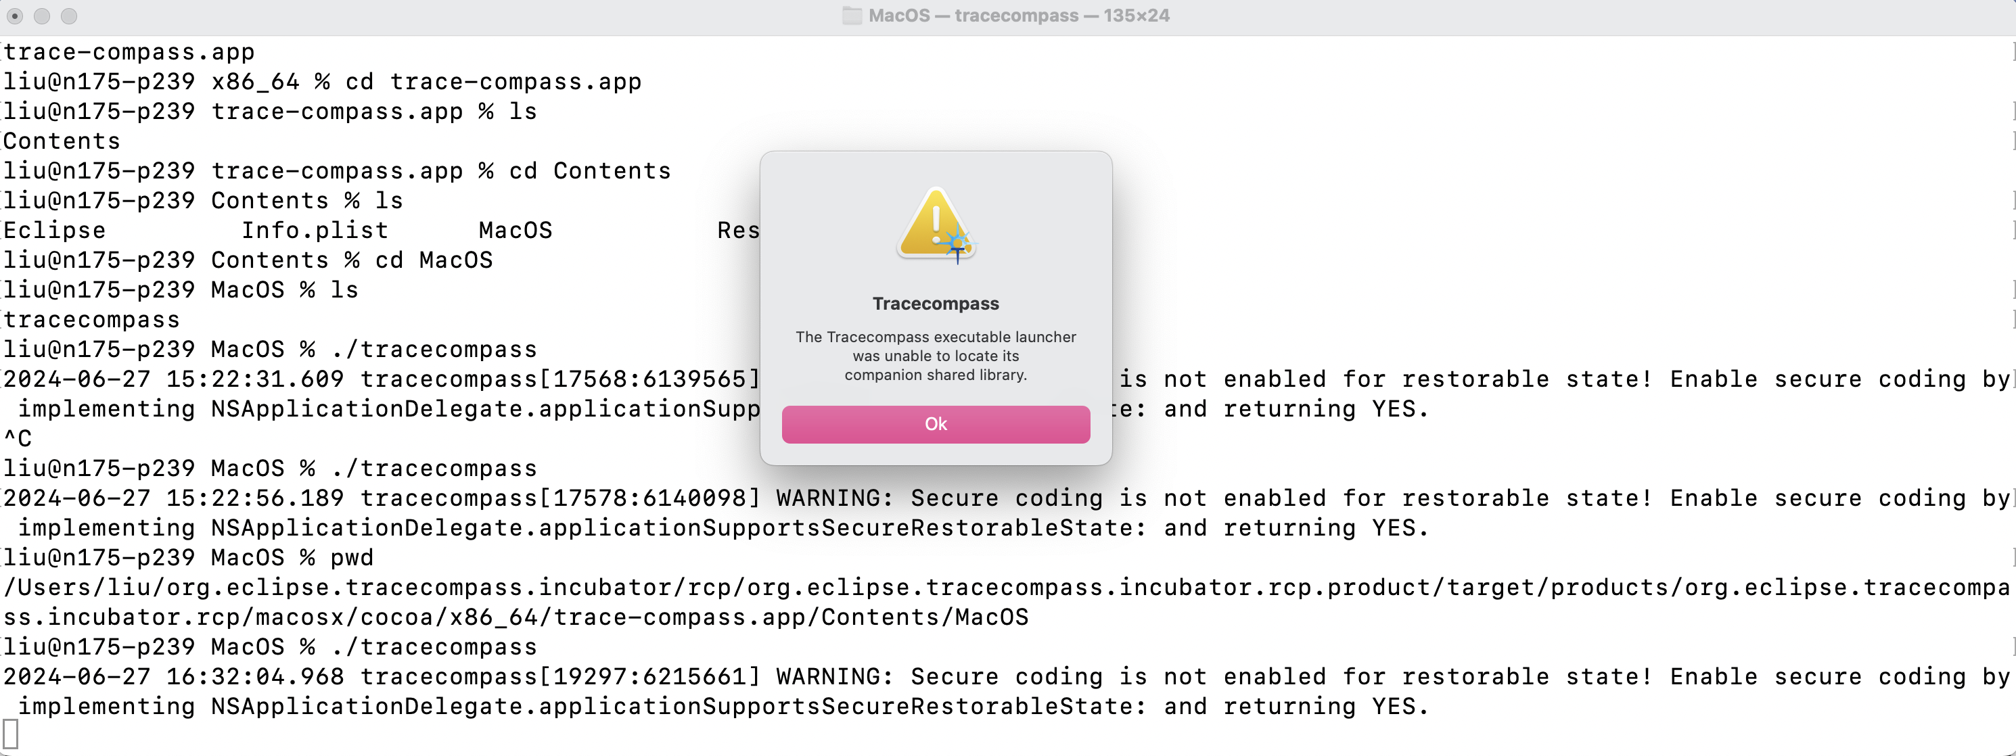
Task: Click the Ok button in the dialog
Action: [x=935, y=424]
